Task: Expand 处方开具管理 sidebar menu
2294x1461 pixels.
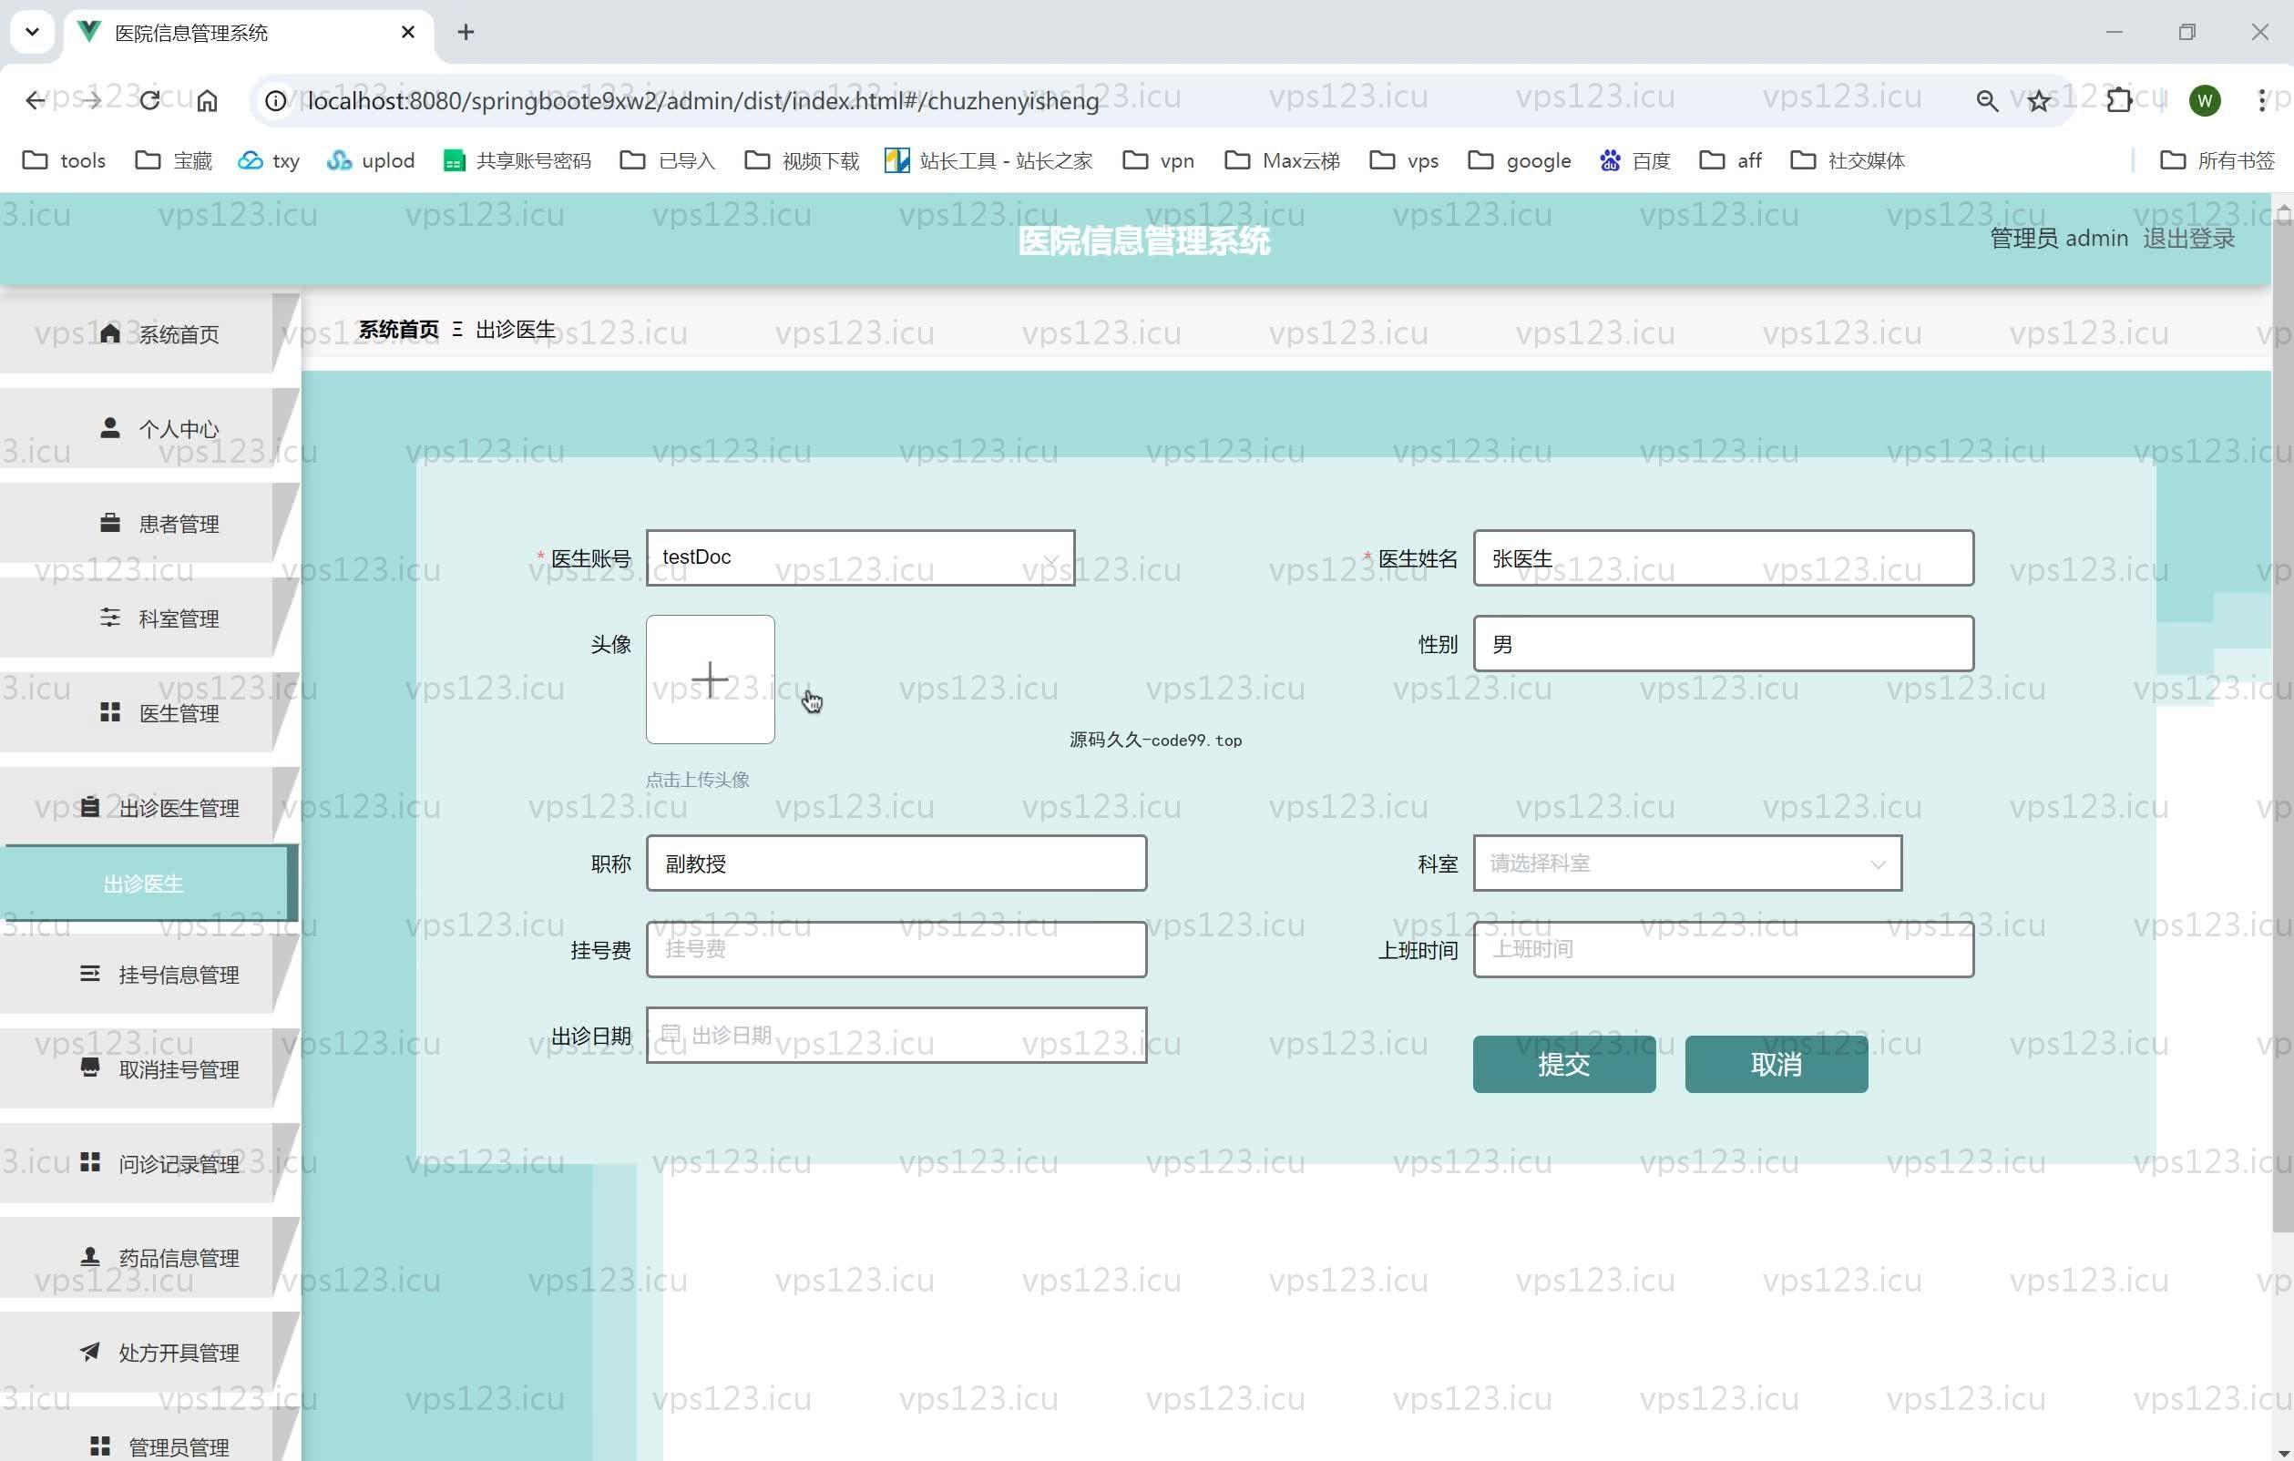Action: 148,1352
